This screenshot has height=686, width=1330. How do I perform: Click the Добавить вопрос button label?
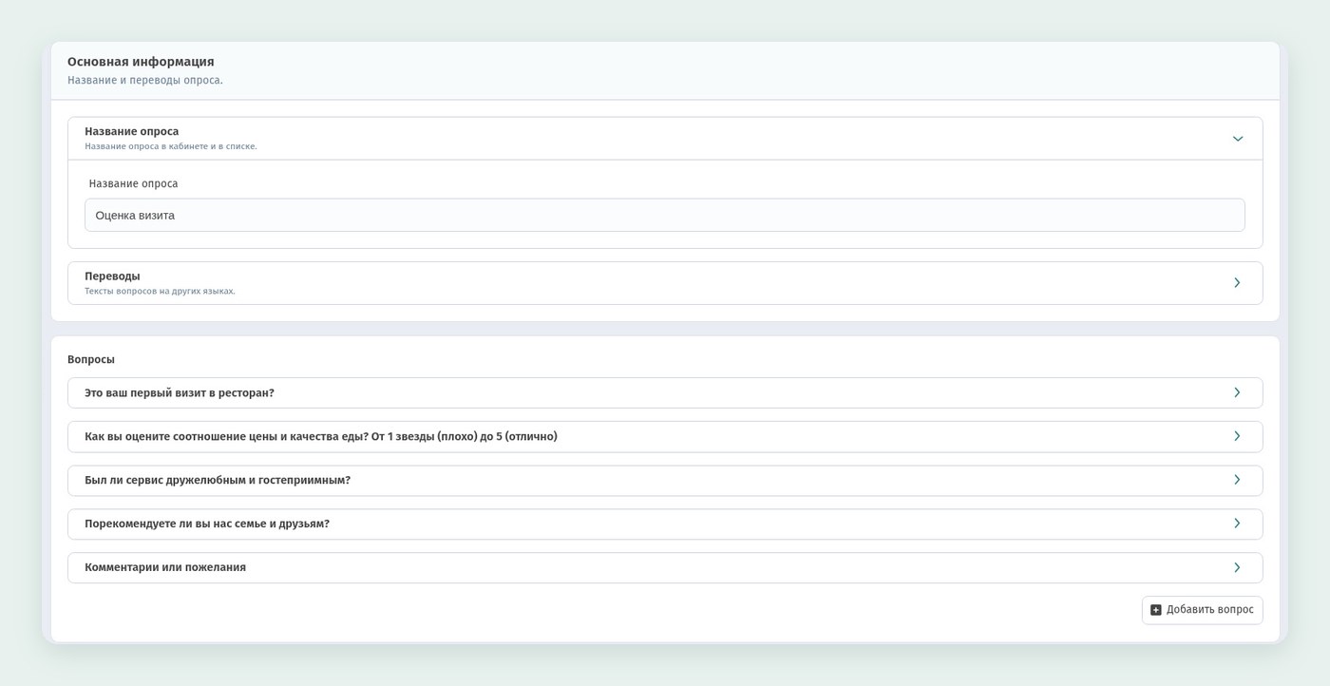coord(1209,610)
